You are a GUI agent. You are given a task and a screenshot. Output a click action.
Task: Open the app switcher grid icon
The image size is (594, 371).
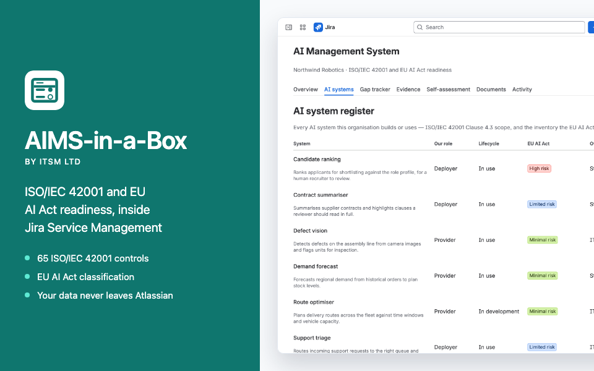[x=303, y=27]
